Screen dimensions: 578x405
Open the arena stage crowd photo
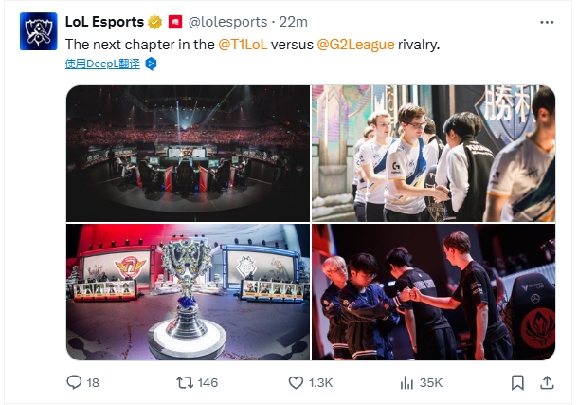[x=188, y=154]
